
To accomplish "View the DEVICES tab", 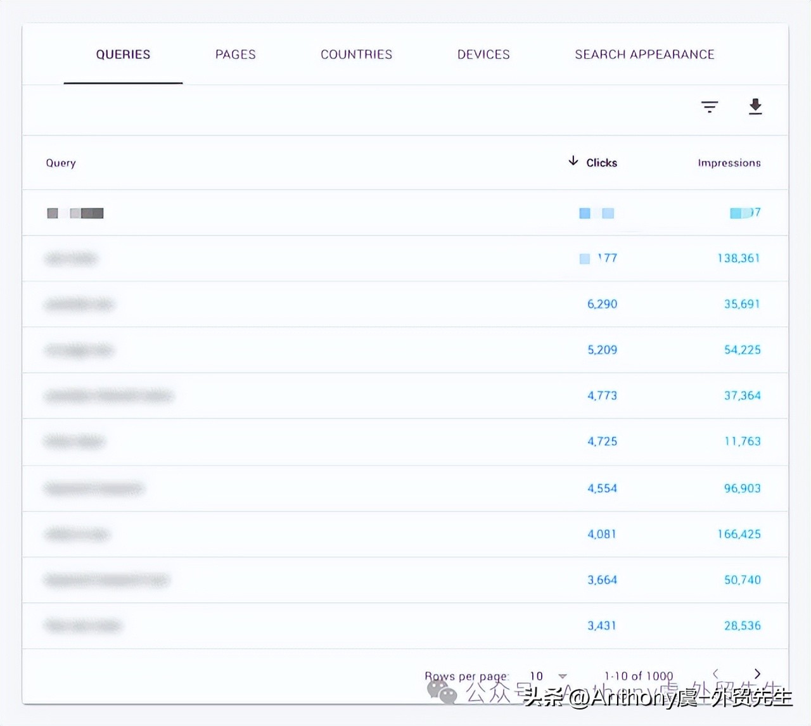I will (x=483, y=54).
